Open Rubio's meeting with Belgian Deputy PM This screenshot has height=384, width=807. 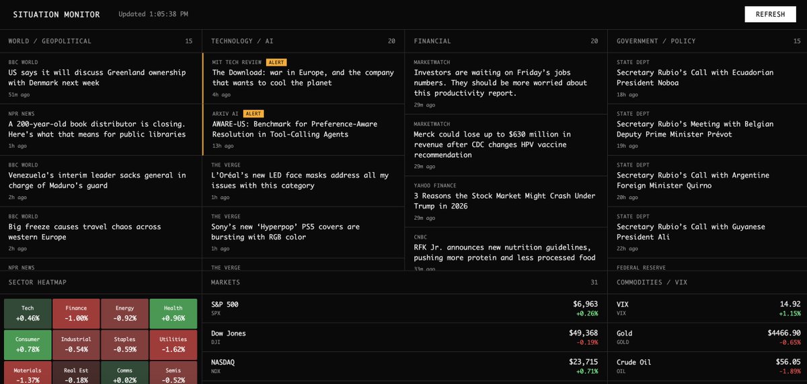[x=695, y=129]
